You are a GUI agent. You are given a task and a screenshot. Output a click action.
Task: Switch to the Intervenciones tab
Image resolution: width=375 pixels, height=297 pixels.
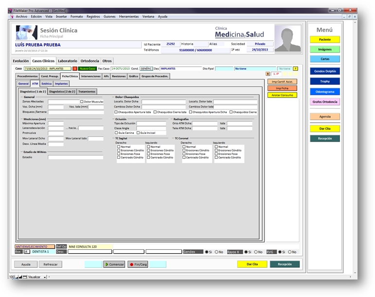[x=90, y=76]
